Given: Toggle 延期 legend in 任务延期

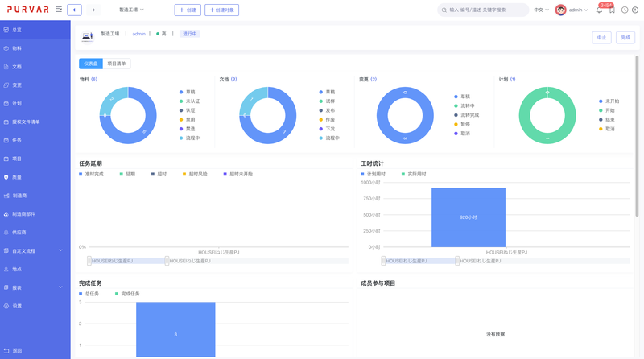Looking at the screenshot, I should pos(127,174).
